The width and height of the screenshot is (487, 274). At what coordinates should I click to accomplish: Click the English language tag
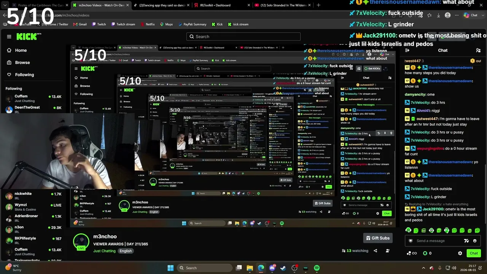click(x=126, y=251)
